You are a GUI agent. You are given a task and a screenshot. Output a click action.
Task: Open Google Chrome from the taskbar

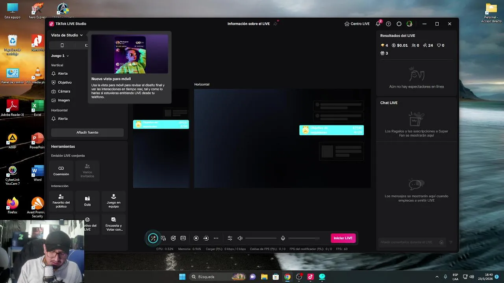tap(287, 277)
